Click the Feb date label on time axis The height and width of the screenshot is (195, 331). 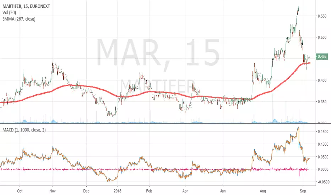(149, 191)
